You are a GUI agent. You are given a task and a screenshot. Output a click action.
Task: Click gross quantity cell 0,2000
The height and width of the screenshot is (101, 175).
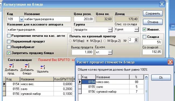tap(63, 89)
